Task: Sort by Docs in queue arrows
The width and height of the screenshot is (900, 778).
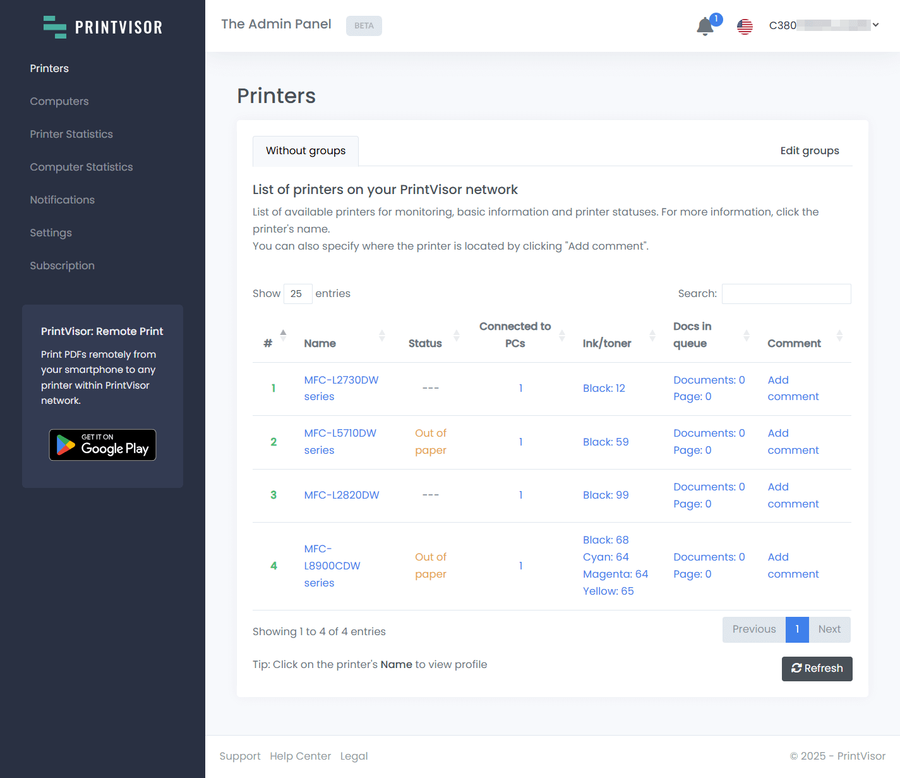Action: (747, 335)
